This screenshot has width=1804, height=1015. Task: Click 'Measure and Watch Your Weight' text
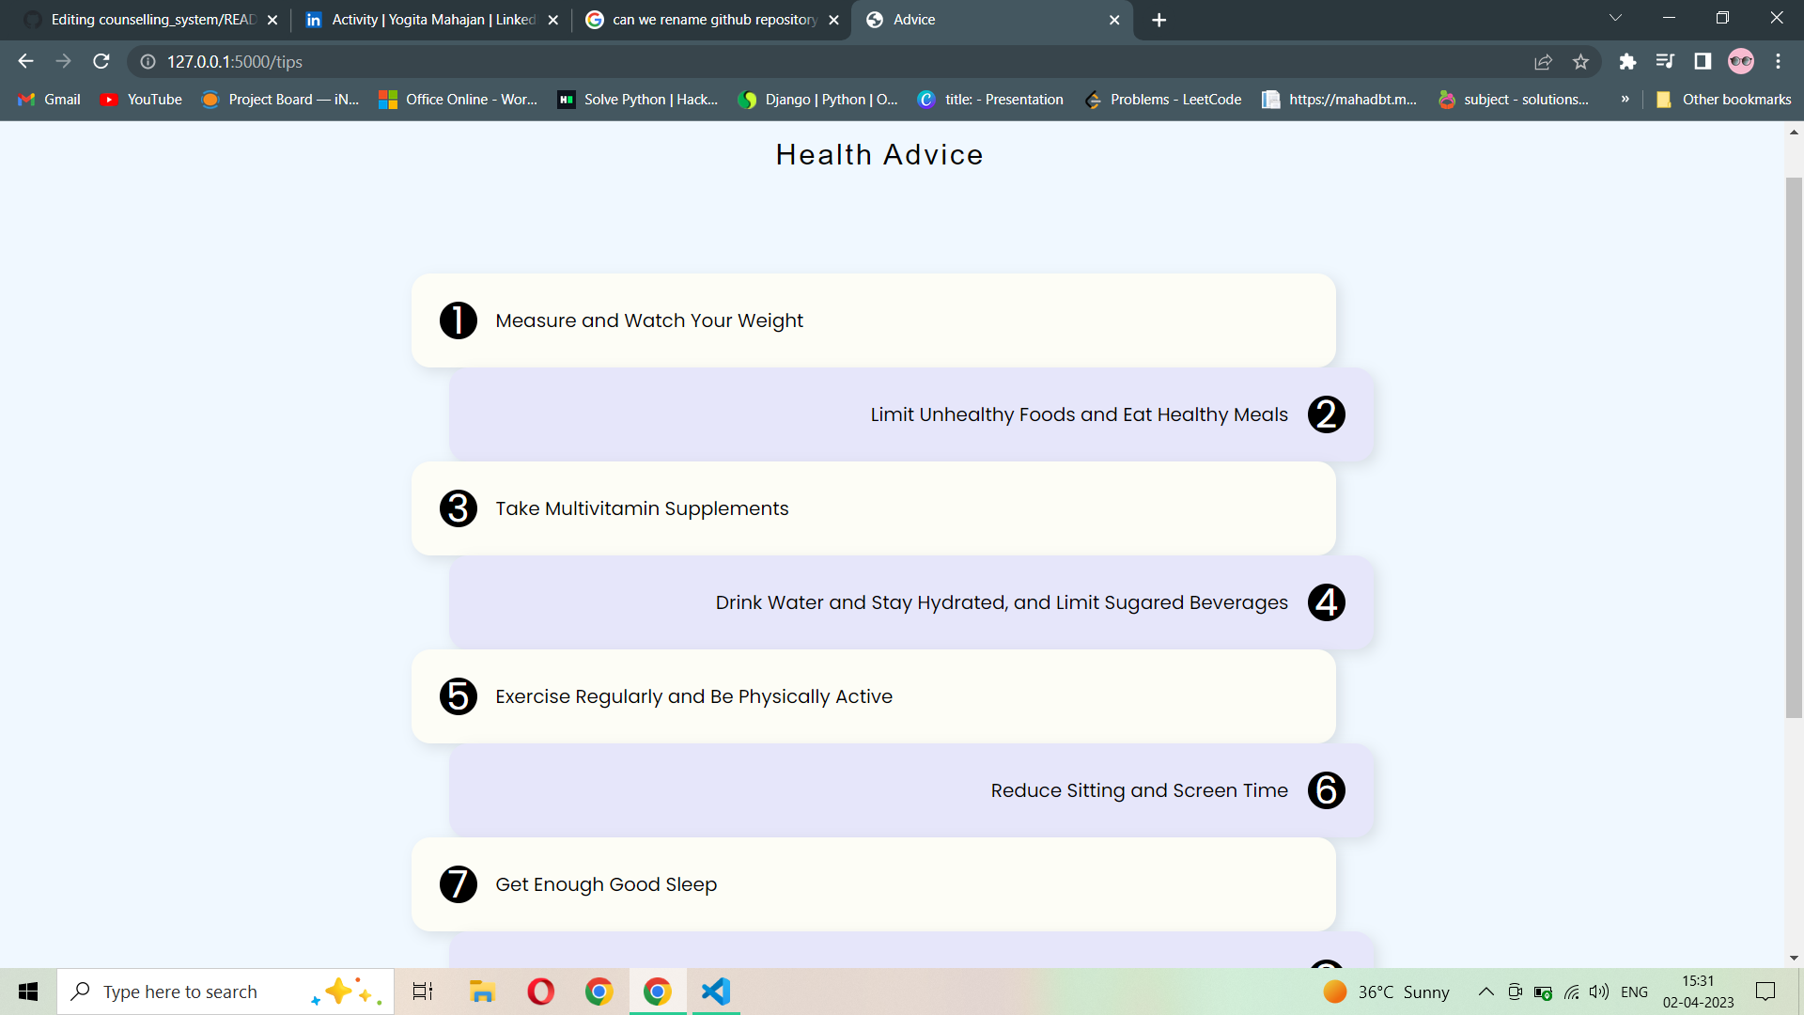tap(649, 320)
